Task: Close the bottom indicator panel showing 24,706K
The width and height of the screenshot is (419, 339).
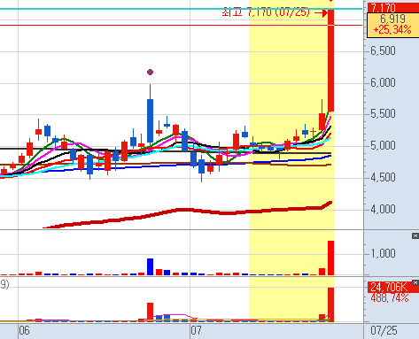Action: (x=415, y=283)
